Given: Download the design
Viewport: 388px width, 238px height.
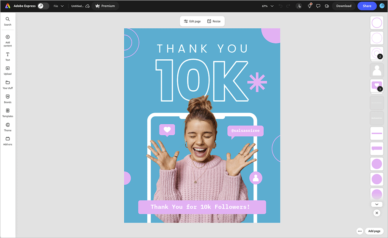Looking at the screenshot, I should click(x=344, y=6).
